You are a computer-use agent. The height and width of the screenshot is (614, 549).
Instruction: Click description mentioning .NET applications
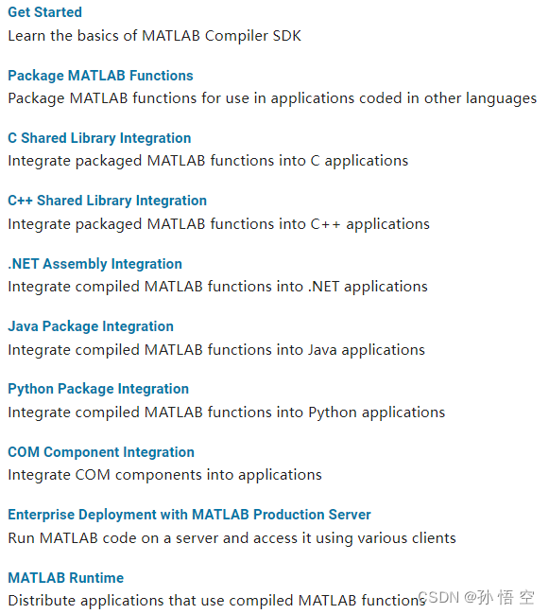coord(217,287)
